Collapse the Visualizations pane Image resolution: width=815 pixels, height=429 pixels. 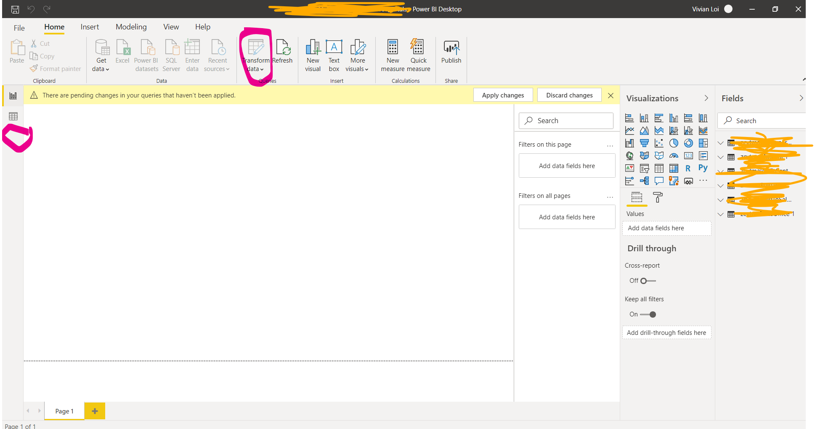(706, 98)
